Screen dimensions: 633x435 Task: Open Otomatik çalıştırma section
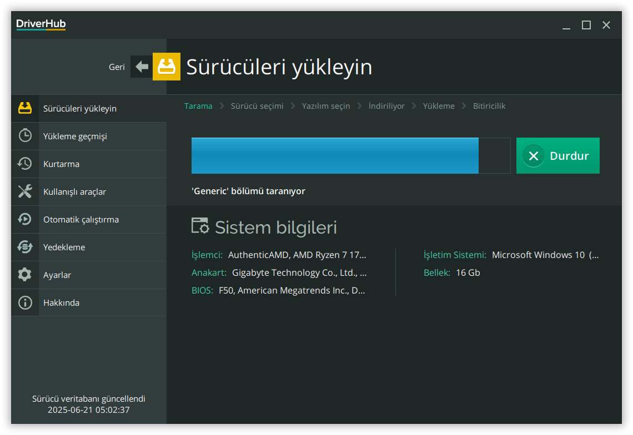[x=89, y=220]
